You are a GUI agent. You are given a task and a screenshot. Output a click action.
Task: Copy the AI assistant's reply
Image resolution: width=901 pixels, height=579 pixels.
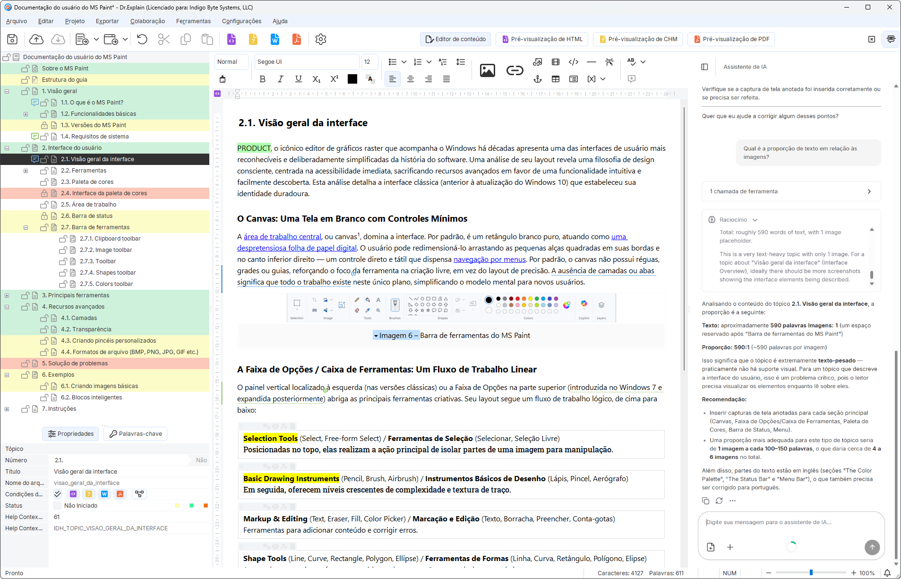pos(706,501)
